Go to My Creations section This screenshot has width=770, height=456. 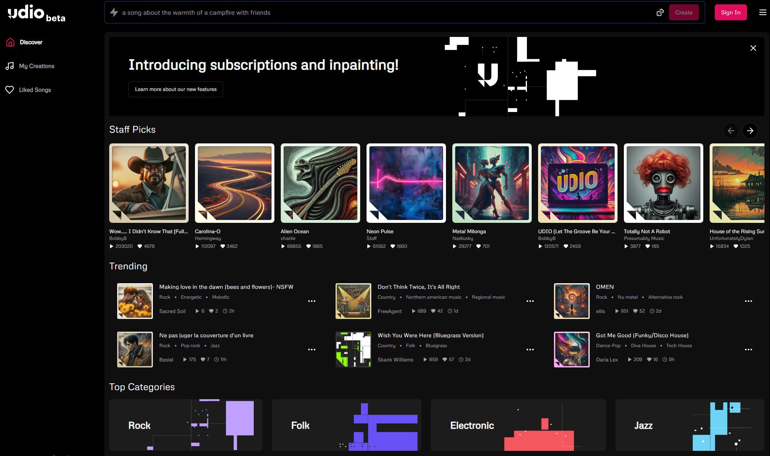tap(37, 66)
